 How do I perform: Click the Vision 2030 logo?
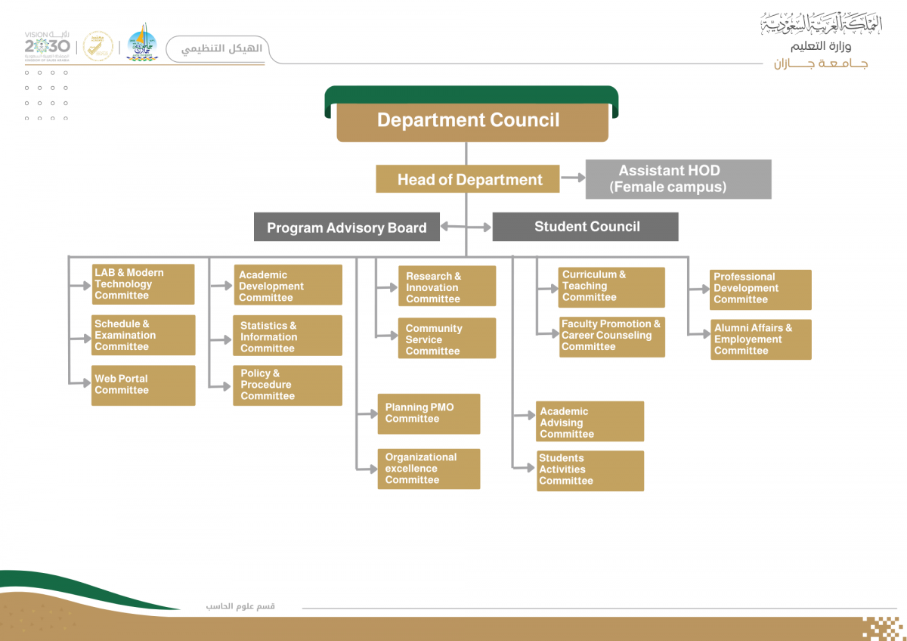47,46
